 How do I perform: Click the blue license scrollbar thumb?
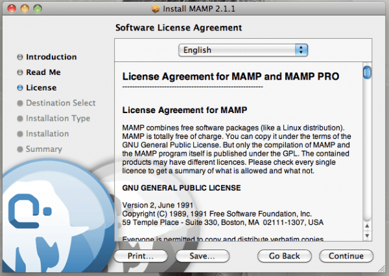367,71
